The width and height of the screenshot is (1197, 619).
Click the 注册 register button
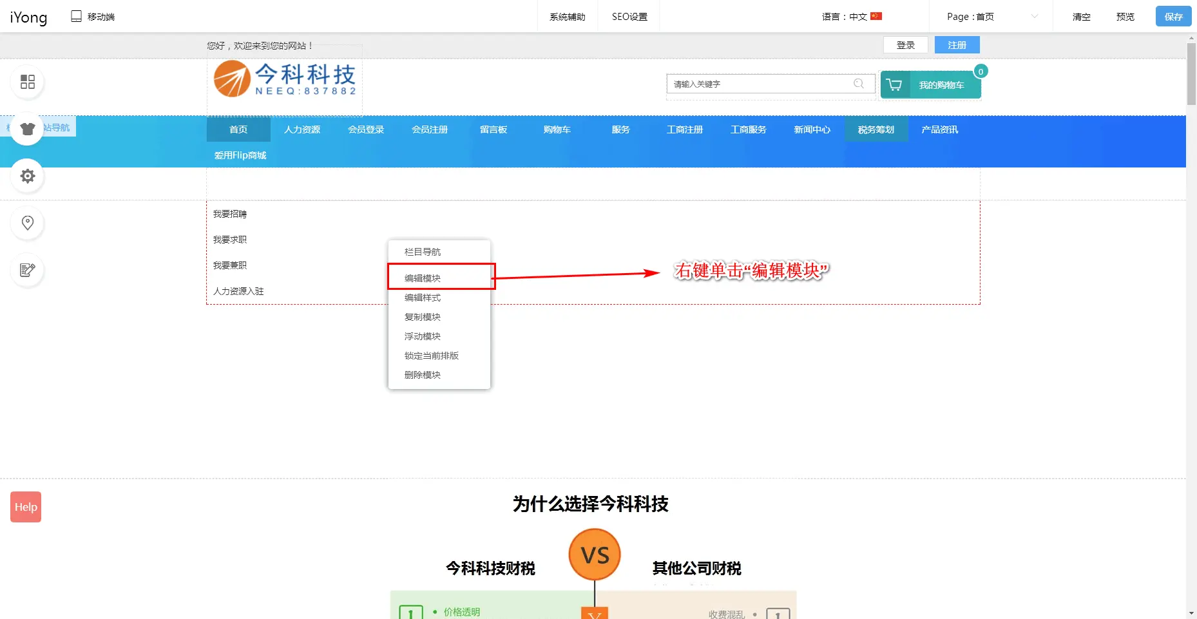click(957, 45)
